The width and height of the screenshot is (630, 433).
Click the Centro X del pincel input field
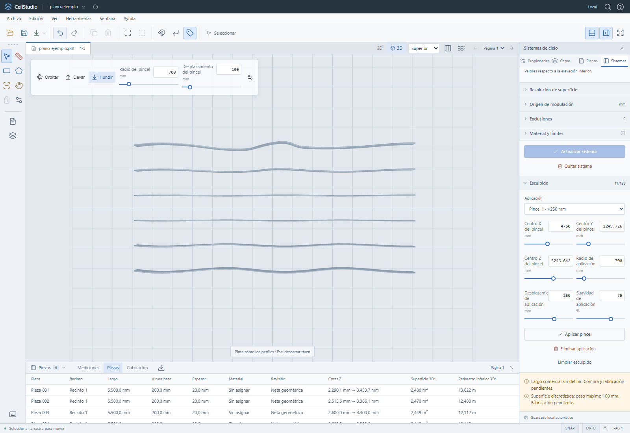pos(561,226)
